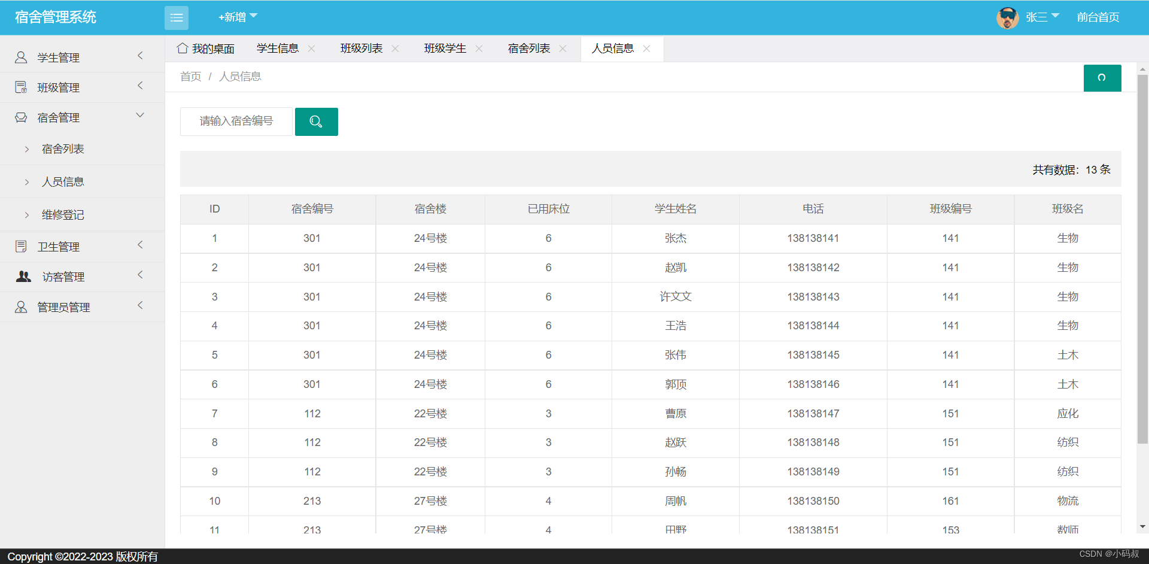Collapse 宿舍管理 menu chevron

point(140,115)
